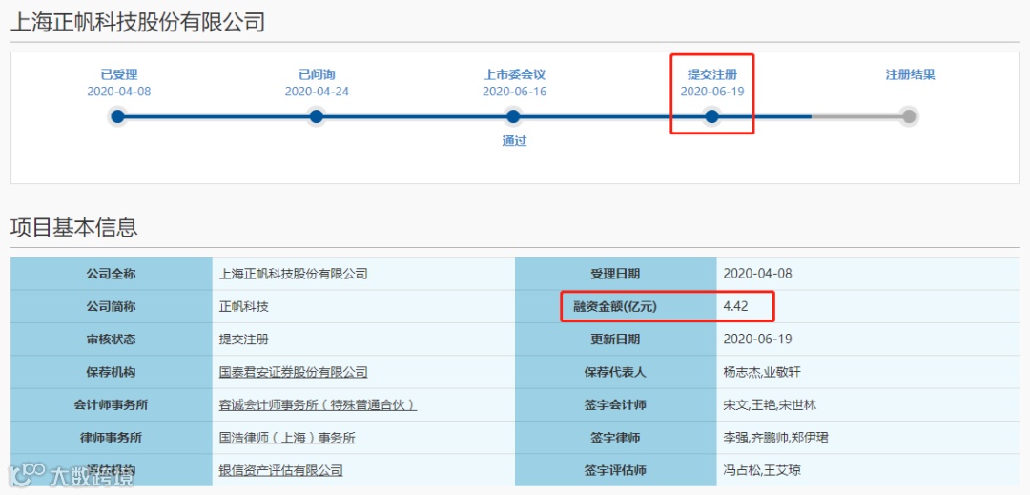1030x495 pixels.
Task: Click the company full name value in the table
Action: [293, 274]
